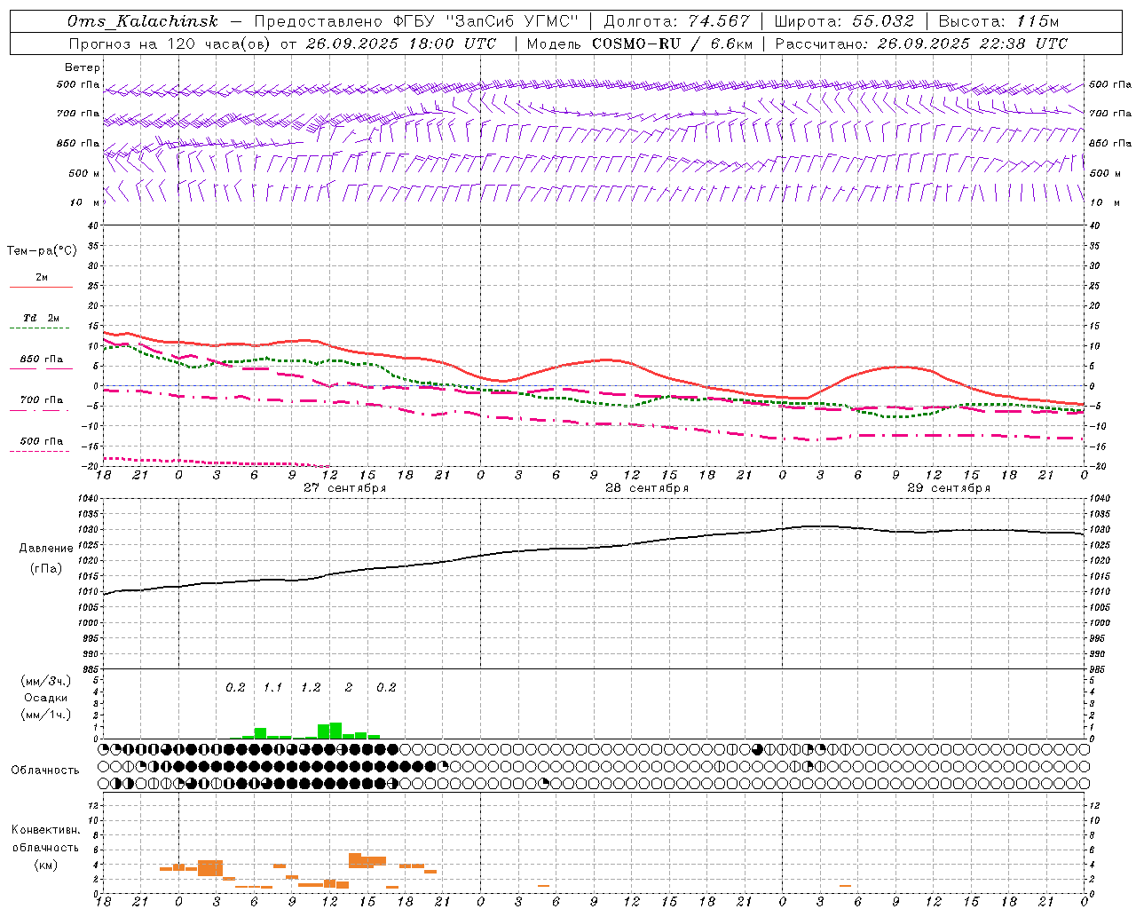Click the left 500 гПа wind level label
This screenshot has height=909, width=1136.
click(x=78, y=84)
